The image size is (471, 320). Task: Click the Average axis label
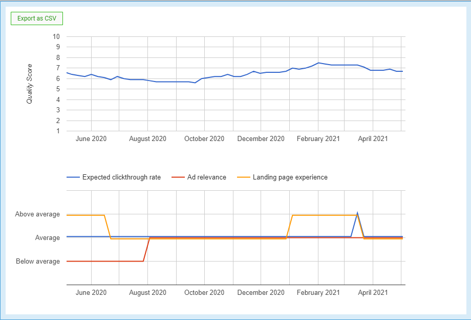[x=47, y=238]
